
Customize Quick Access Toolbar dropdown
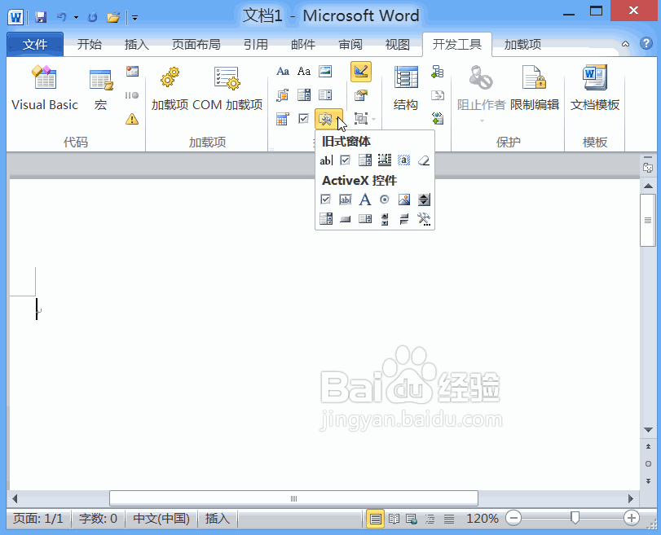pos(135,18)
